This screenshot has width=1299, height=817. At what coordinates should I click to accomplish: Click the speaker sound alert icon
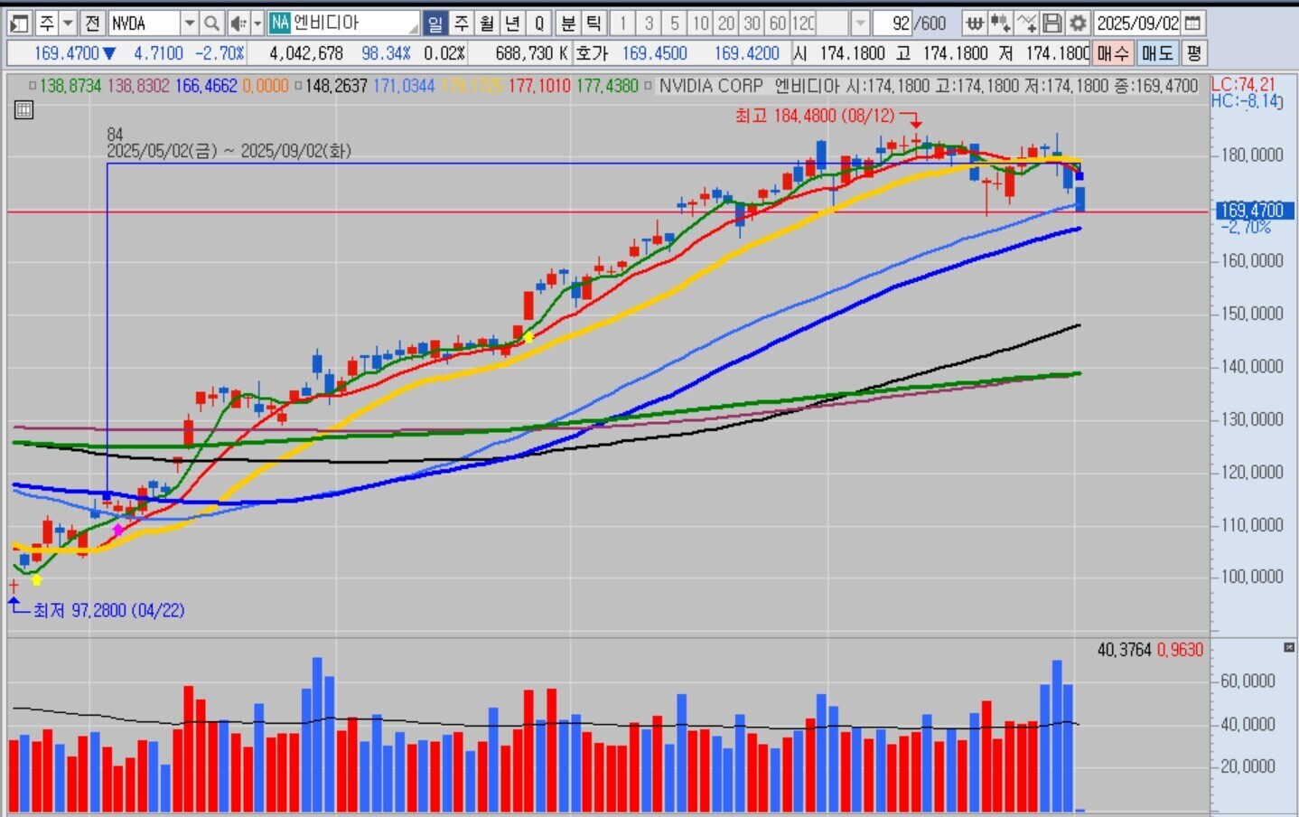click(x=238, y=23)
